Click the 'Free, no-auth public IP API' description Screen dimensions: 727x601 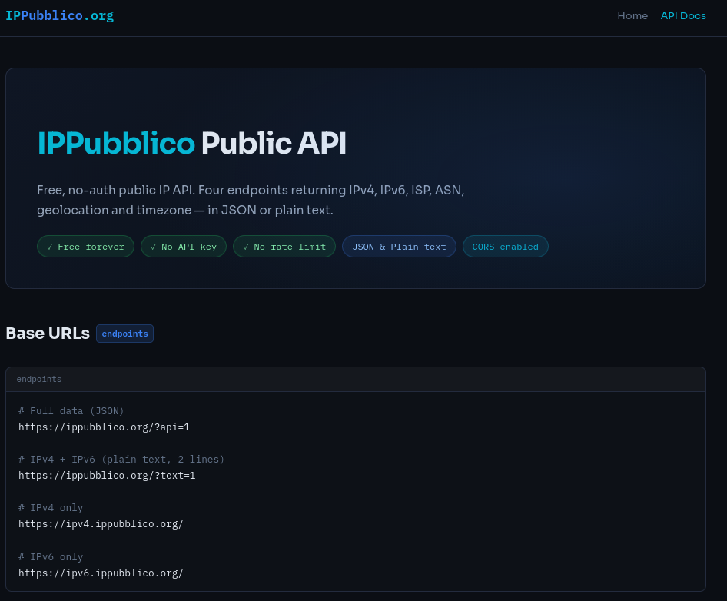[251, 201]
